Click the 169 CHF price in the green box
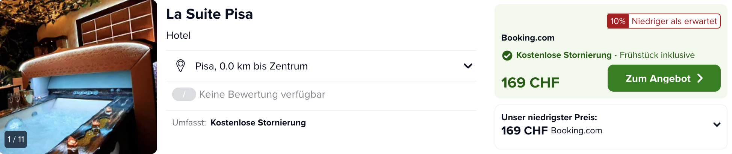 coord(530,83)
